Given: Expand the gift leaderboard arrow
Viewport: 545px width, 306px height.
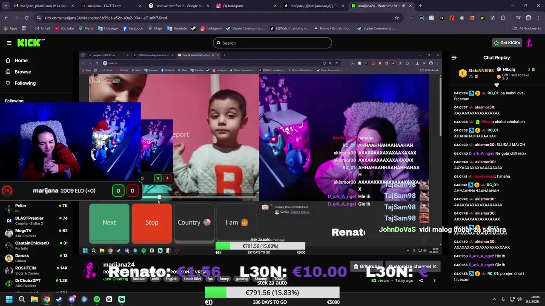Looking at the screenshot, I should (496, 85).
